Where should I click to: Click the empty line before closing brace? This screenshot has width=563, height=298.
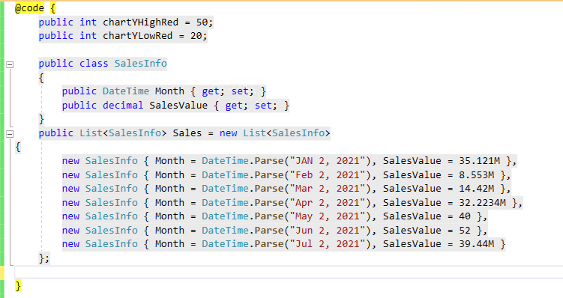point(289,273)
